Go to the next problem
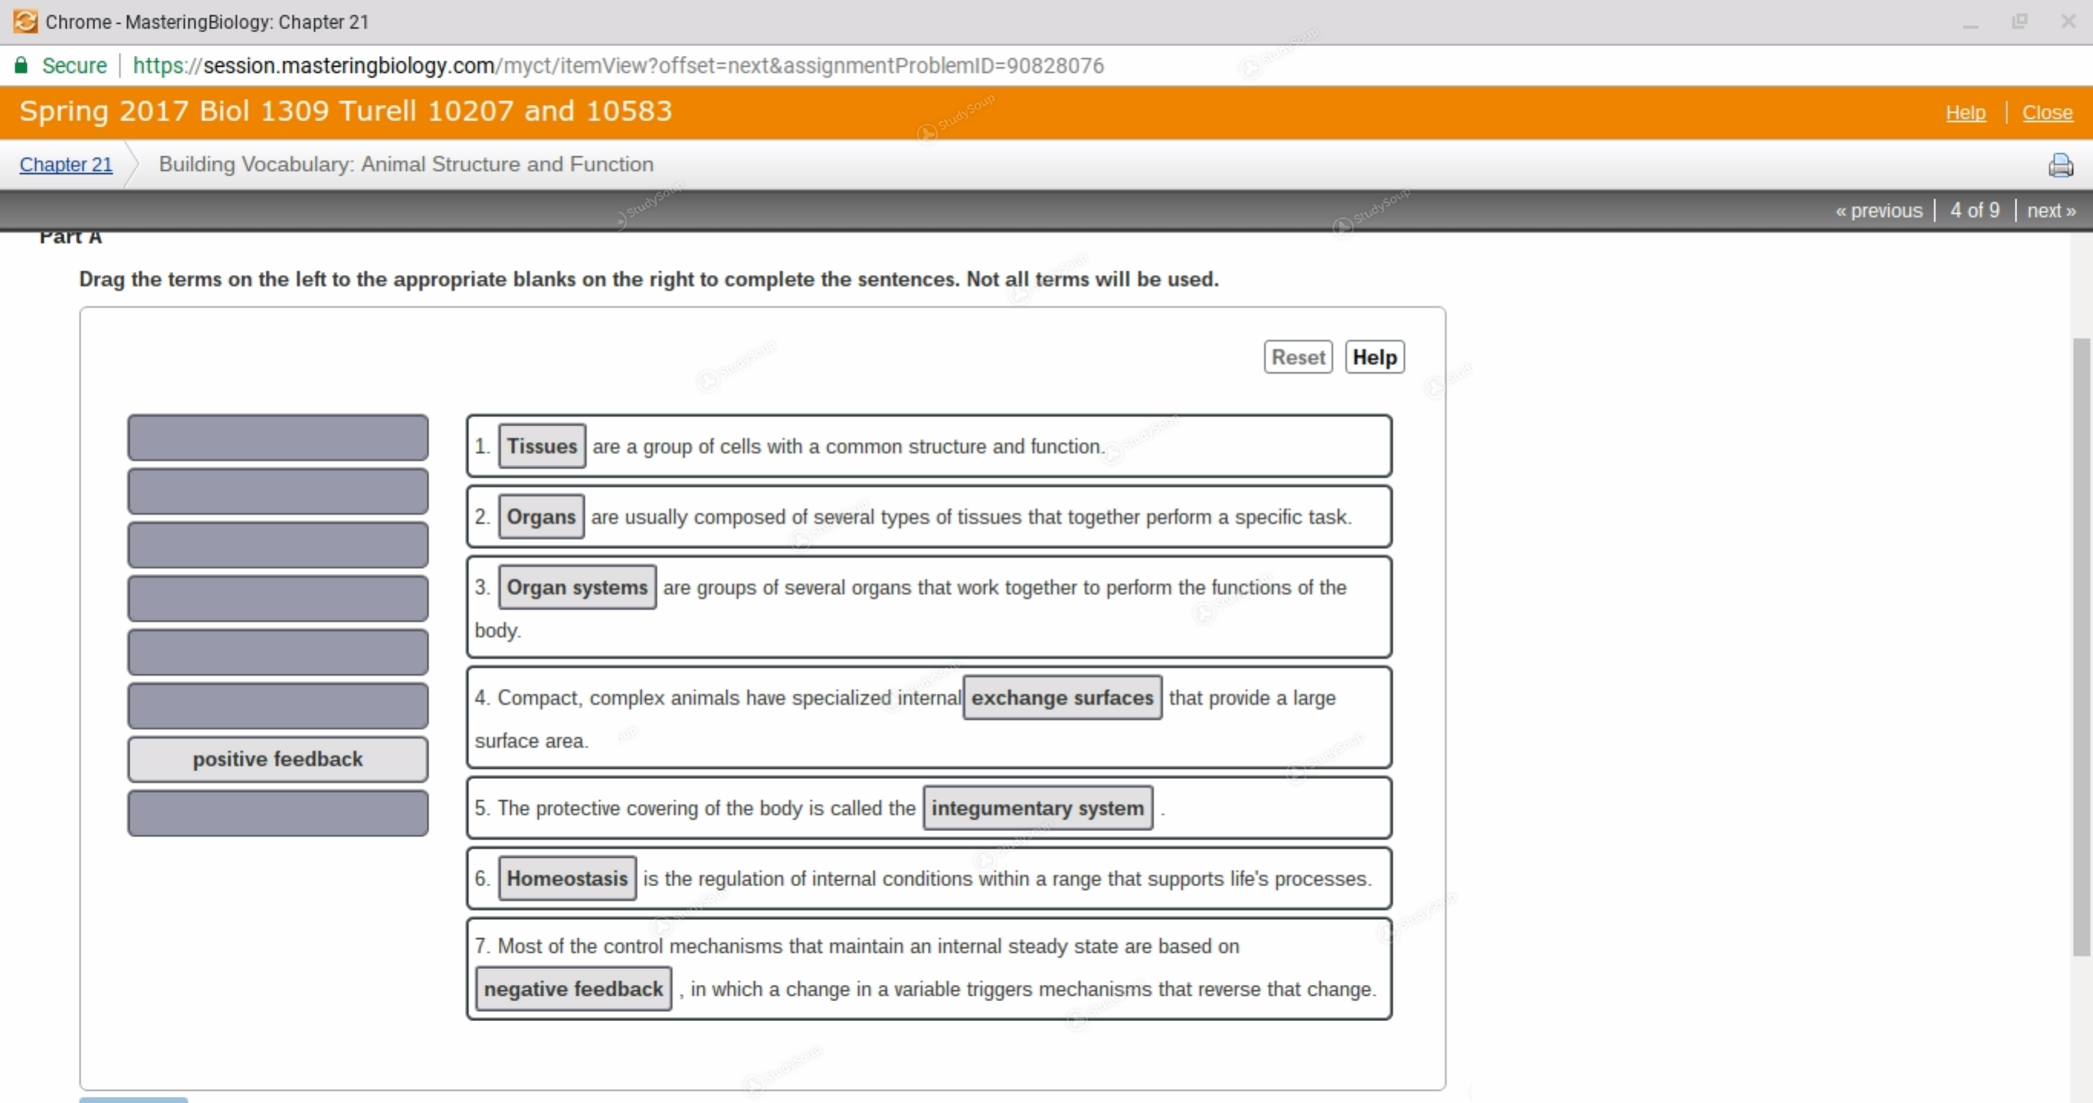 coord(2050,211)
